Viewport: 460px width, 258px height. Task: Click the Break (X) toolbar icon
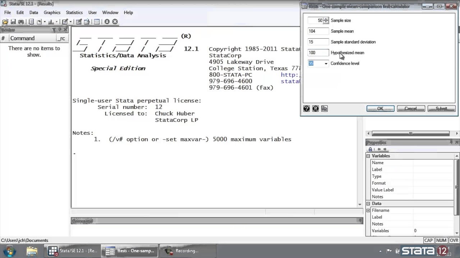pos(115,22)
